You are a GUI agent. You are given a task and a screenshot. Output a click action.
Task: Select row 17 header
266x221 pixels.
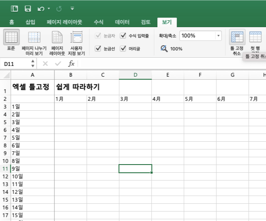pyautogui.click(x=5, y=215)
